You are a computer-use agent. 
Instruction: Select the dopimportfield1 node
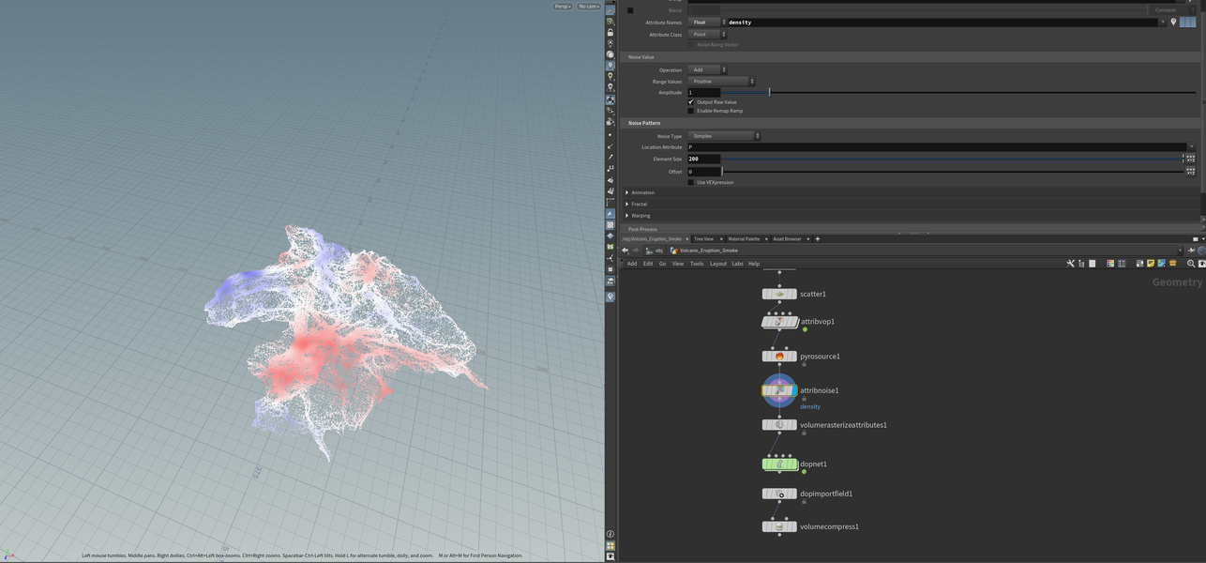(x=779, y=494)
